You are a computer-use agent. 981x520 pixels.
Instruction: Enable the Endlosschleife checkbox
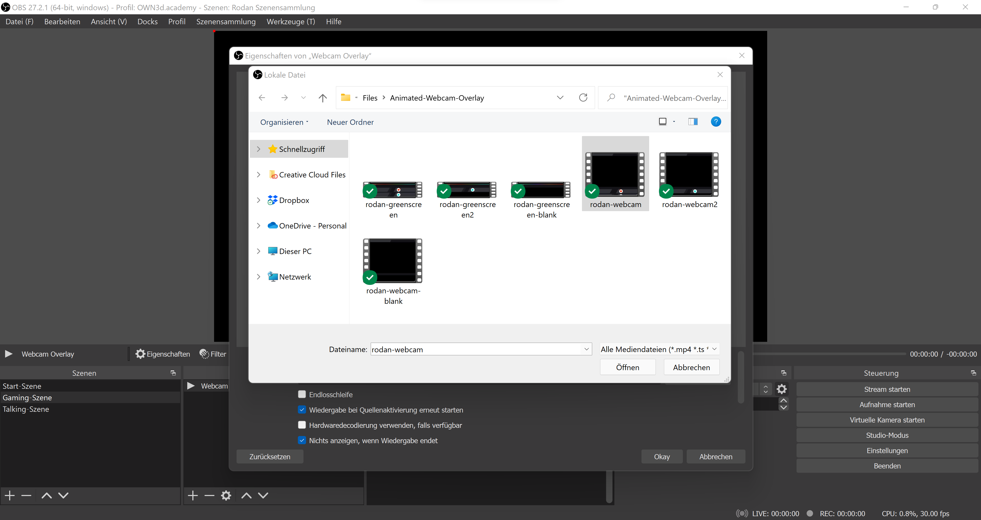(x=302, y=394)
